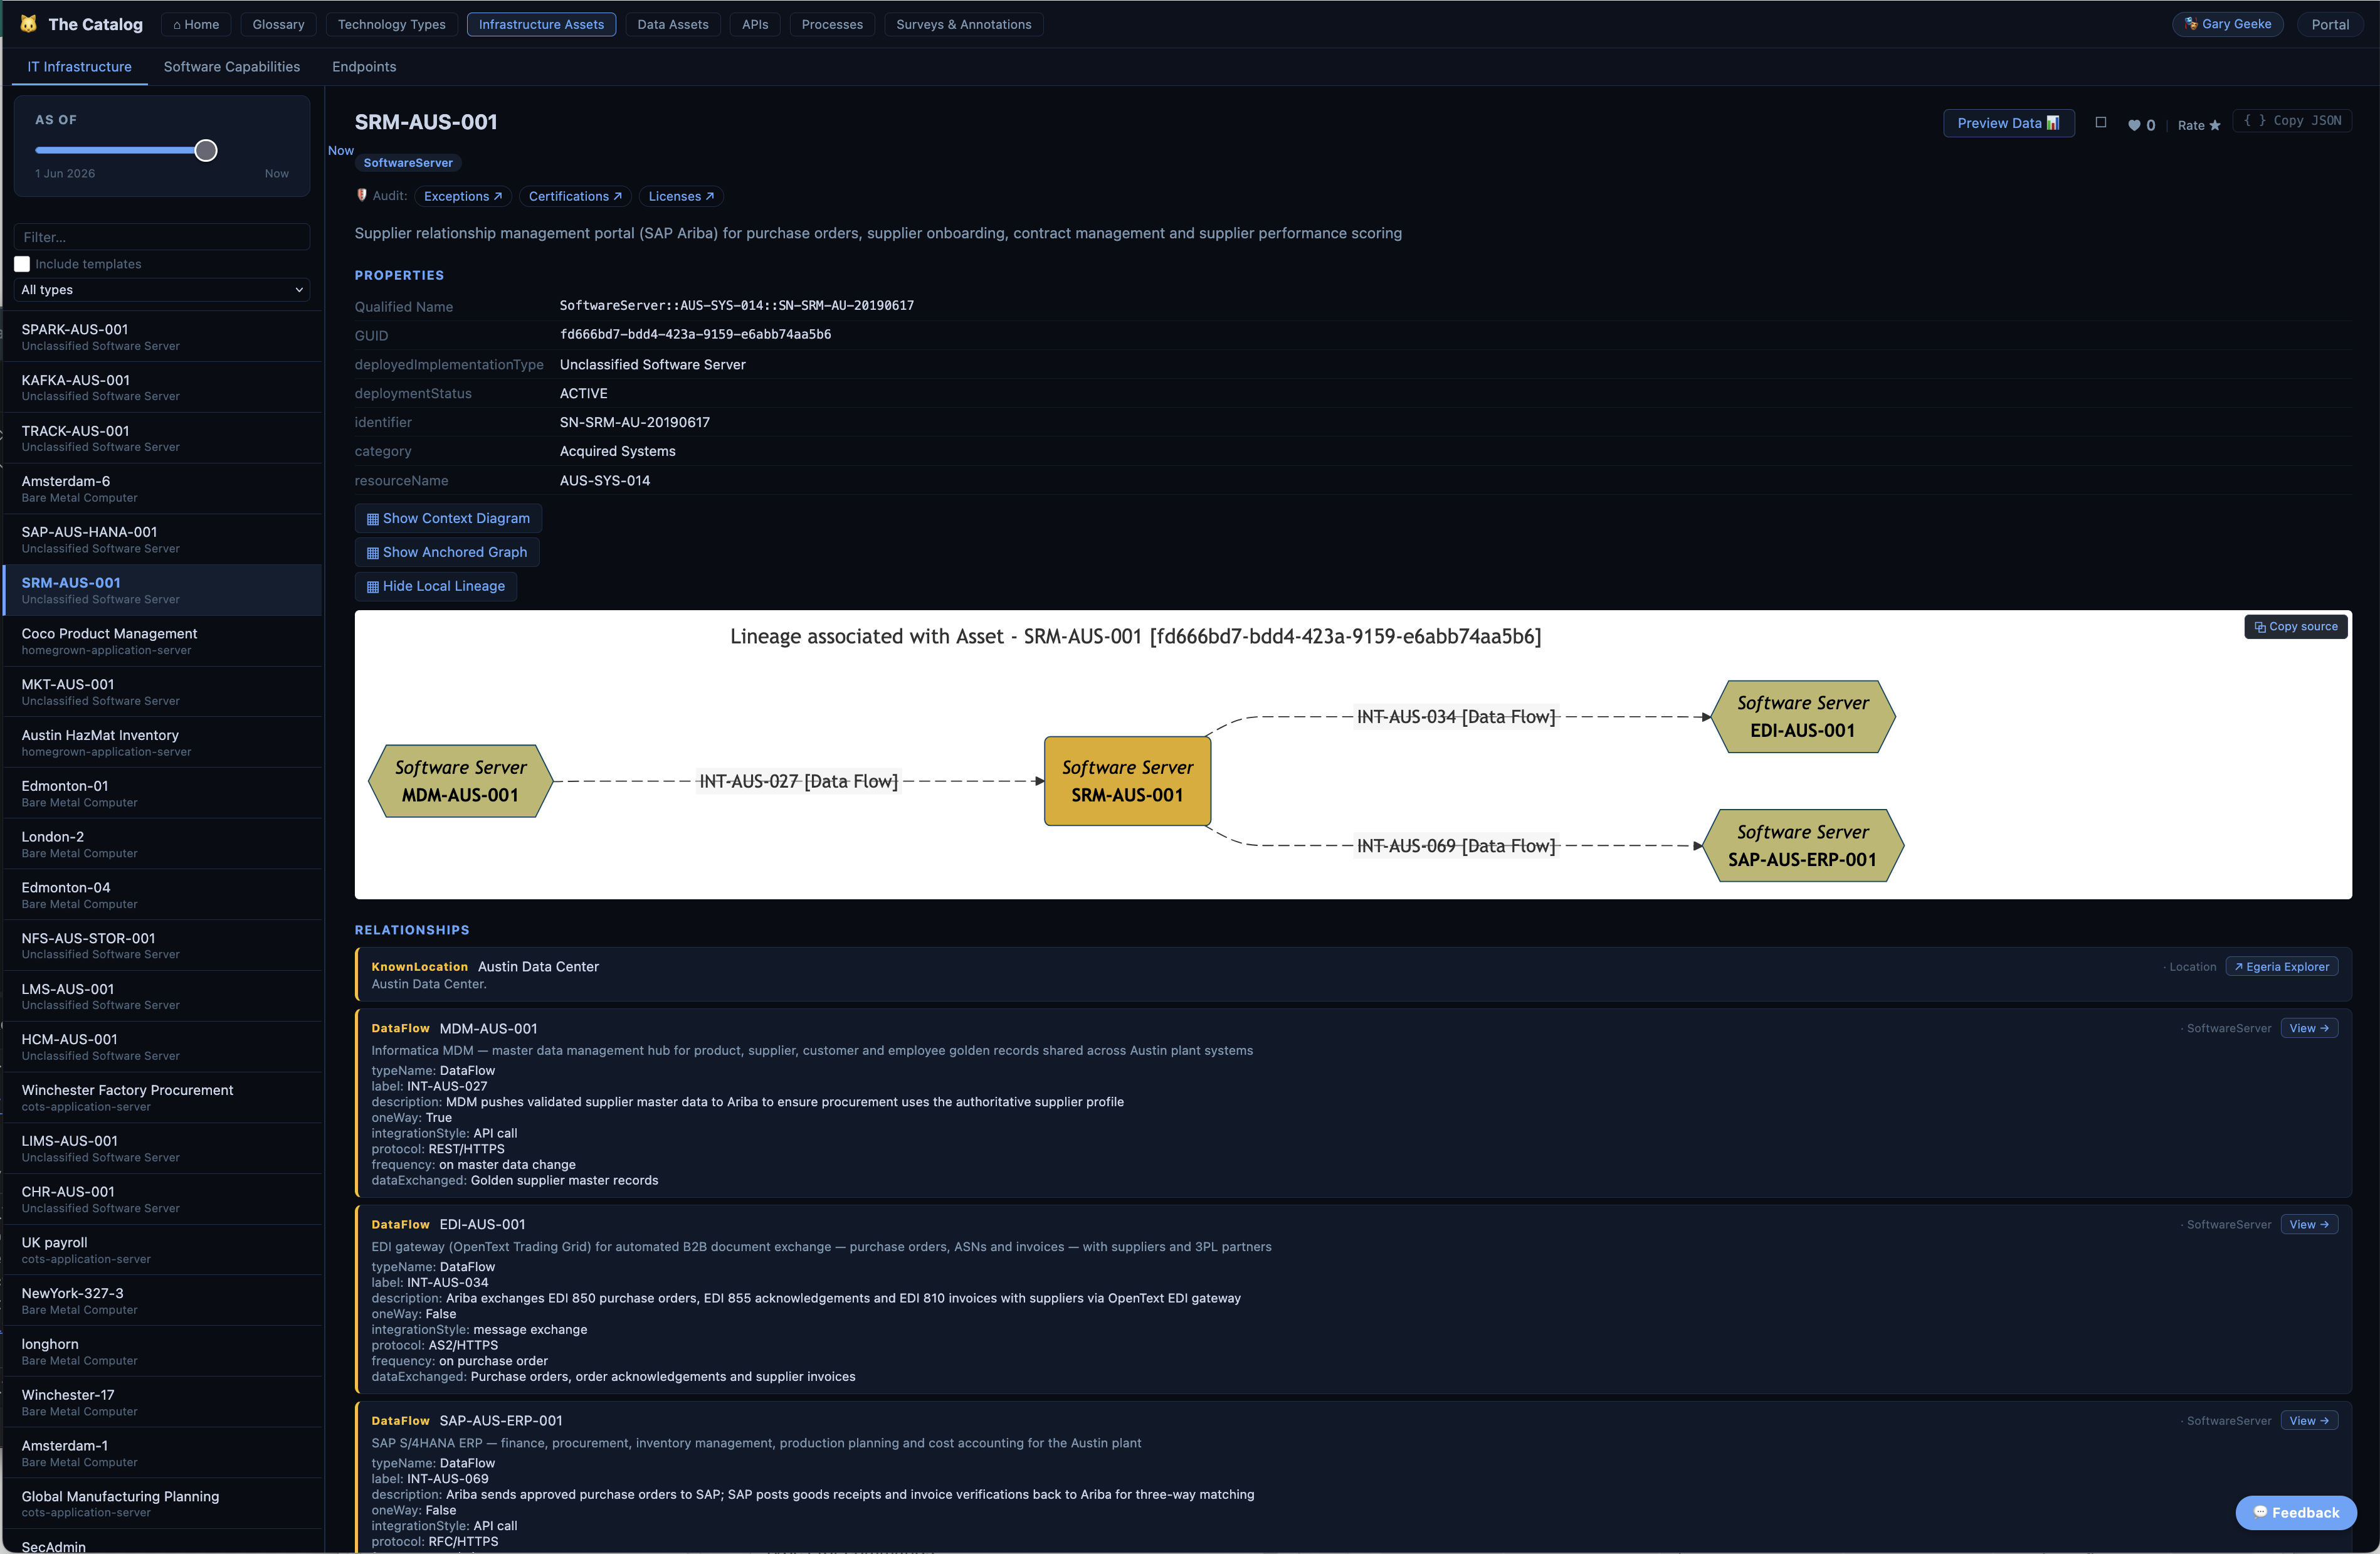The height and width of the screenshot is (1554, 2380).
Task: Copy the asset JSON
Action: [2292, 120]
